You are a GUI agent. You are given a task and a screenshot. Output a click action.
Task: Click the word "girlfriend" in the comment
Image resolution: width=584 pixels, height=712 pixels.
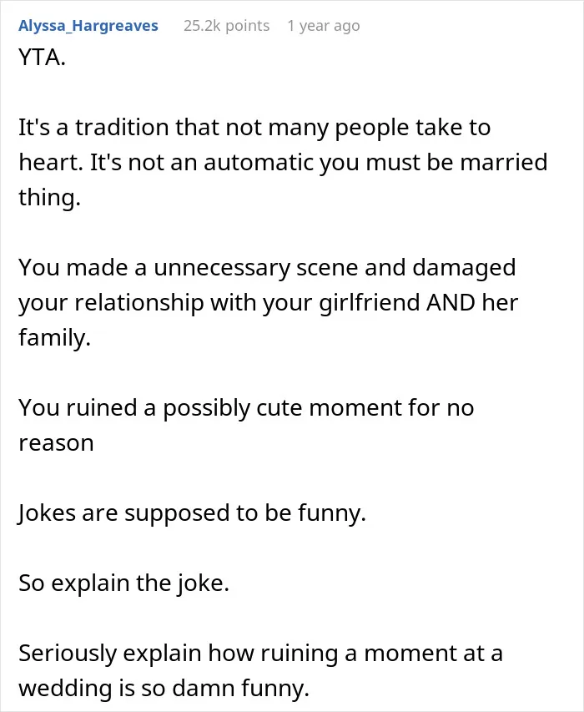point(370,303)
